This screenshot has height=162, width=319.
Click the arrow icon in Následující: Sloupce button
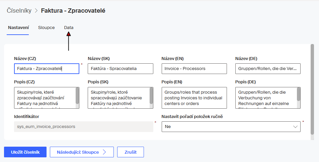pos(104,152)
